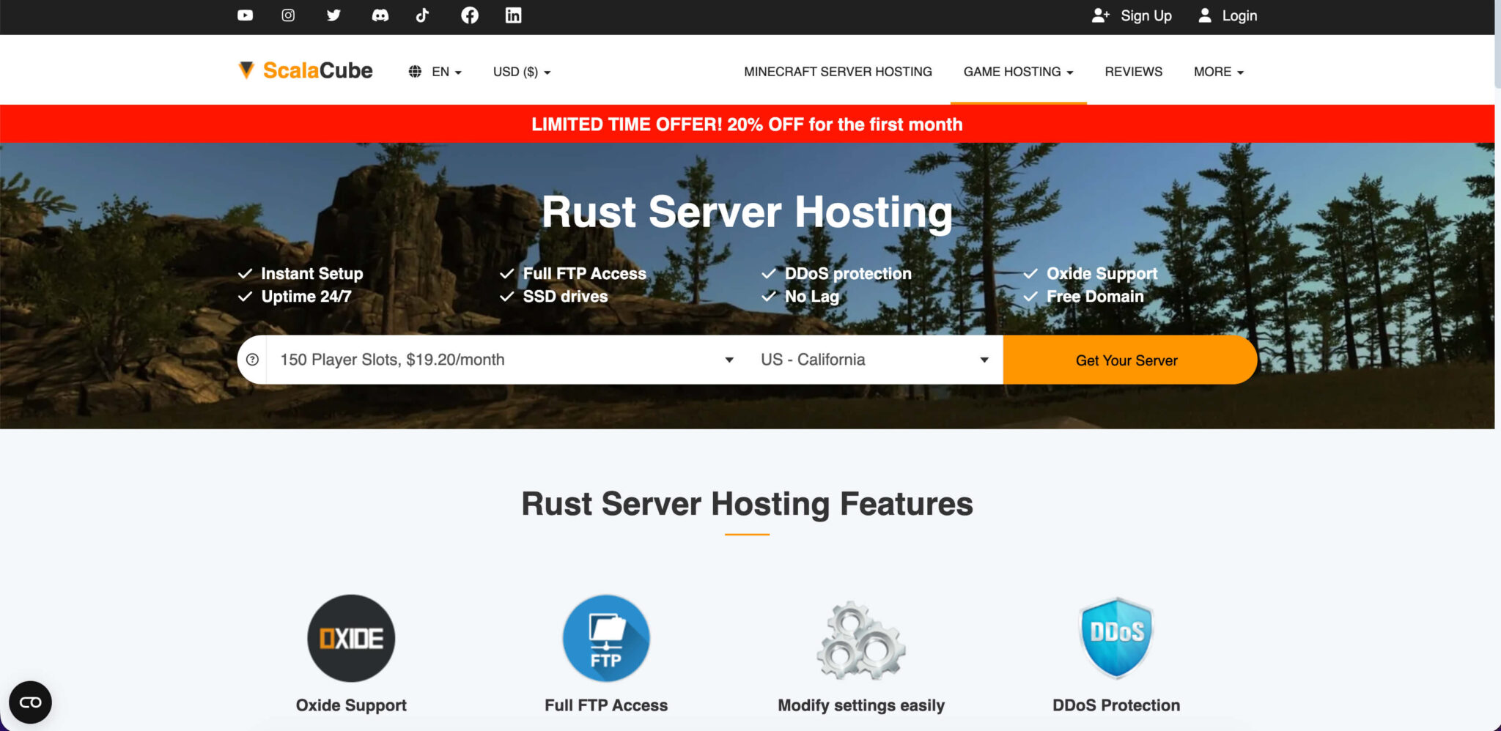Click the SSD drives feature text
1501x731 pixels.
(565, 297)
